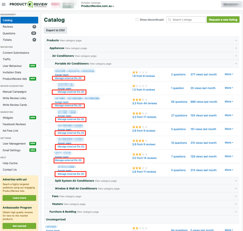Open 3.0 from 14 reviews link

pos(144,158)
